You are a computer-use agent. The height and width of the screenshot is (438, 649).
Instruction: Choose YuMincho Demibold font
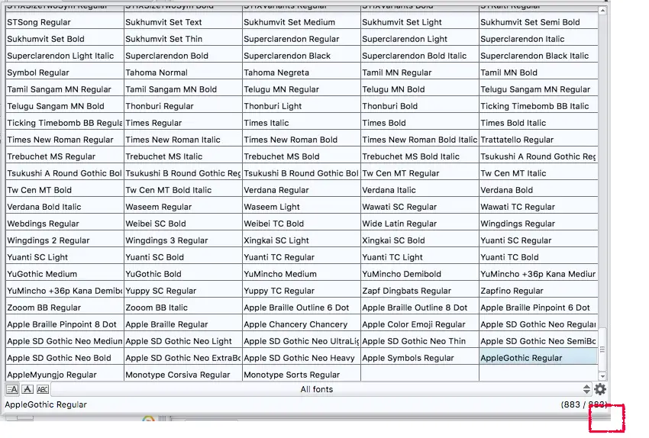point(420,274)
